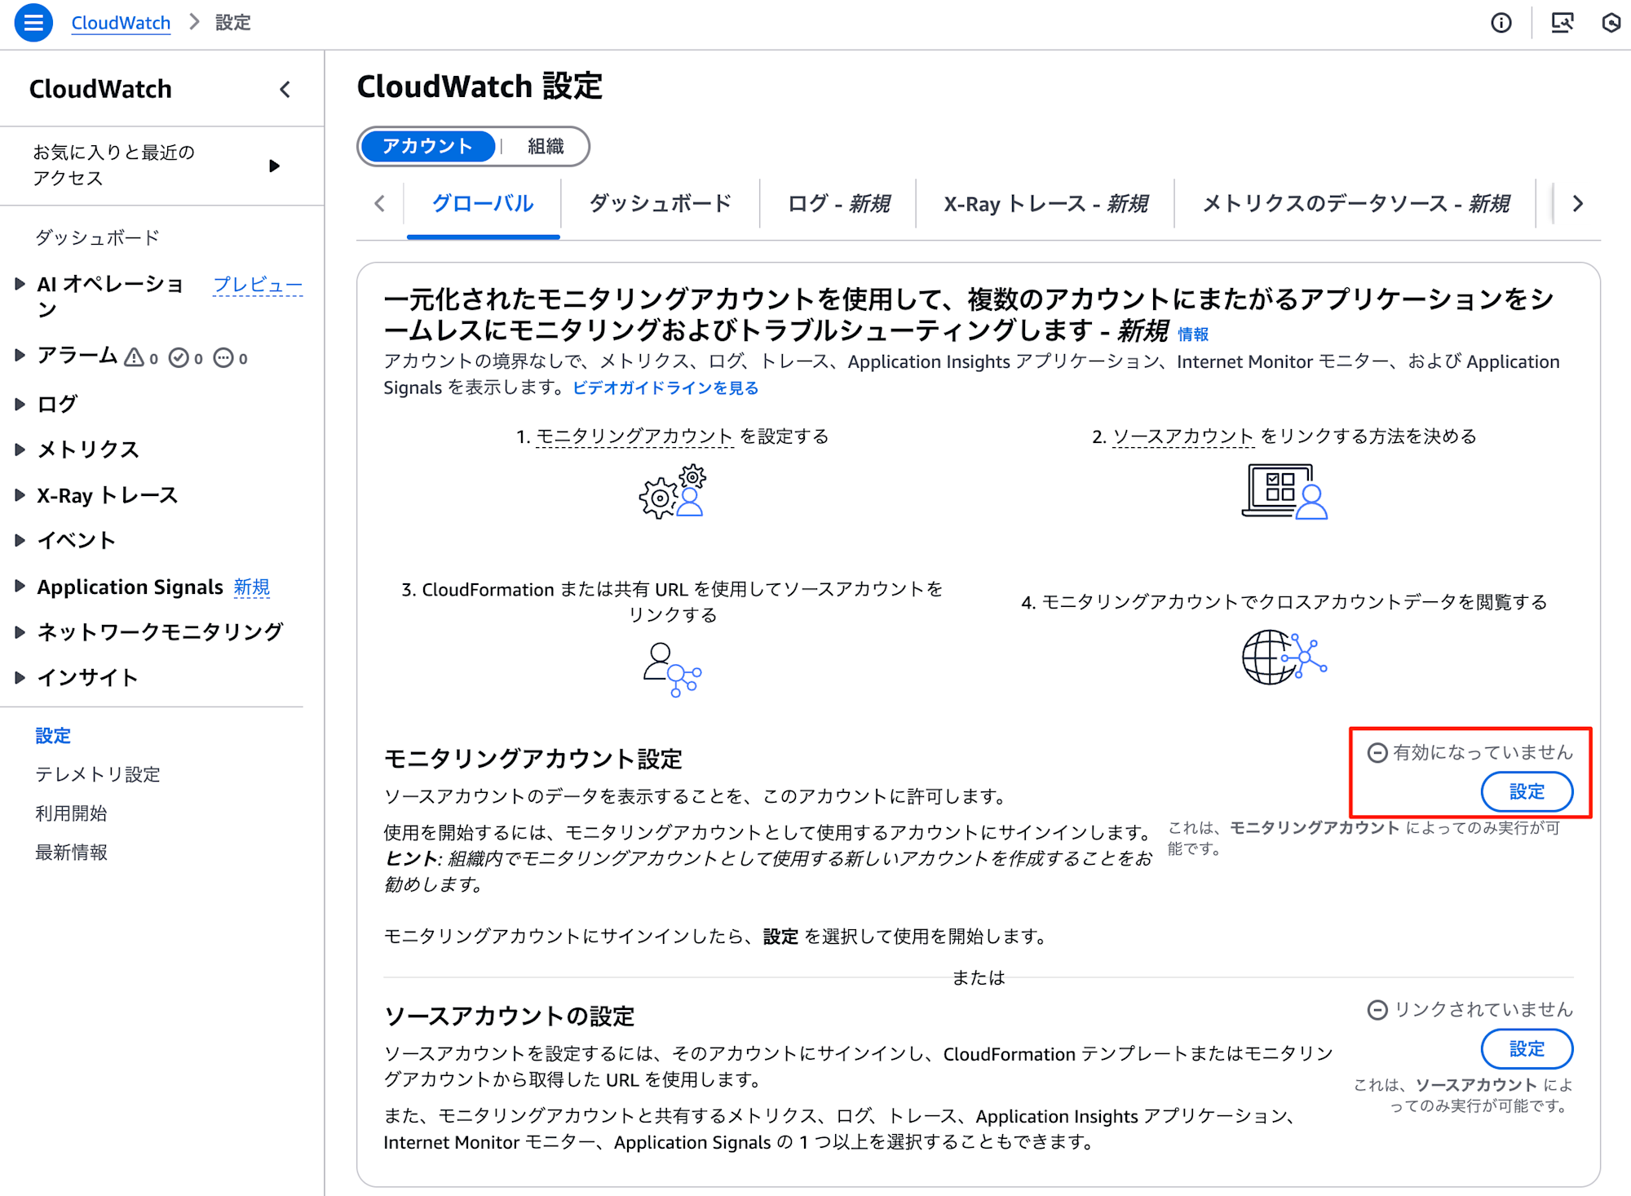The image size is (1631, 1196).
Task: Open テレメトリ設定 in the sidebar
Action: click(x=98, y=774)
